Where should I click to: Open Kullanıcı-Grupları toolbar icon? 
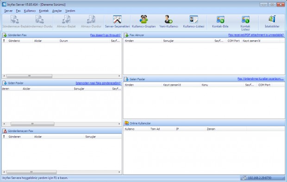(x=143, y=19)
